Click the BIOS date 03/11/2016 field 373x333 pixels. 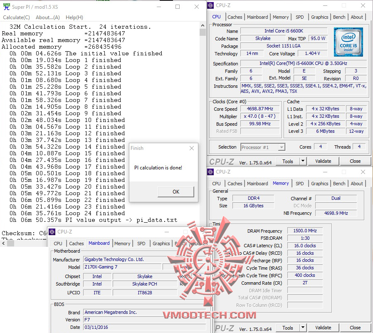pos(144,327)
